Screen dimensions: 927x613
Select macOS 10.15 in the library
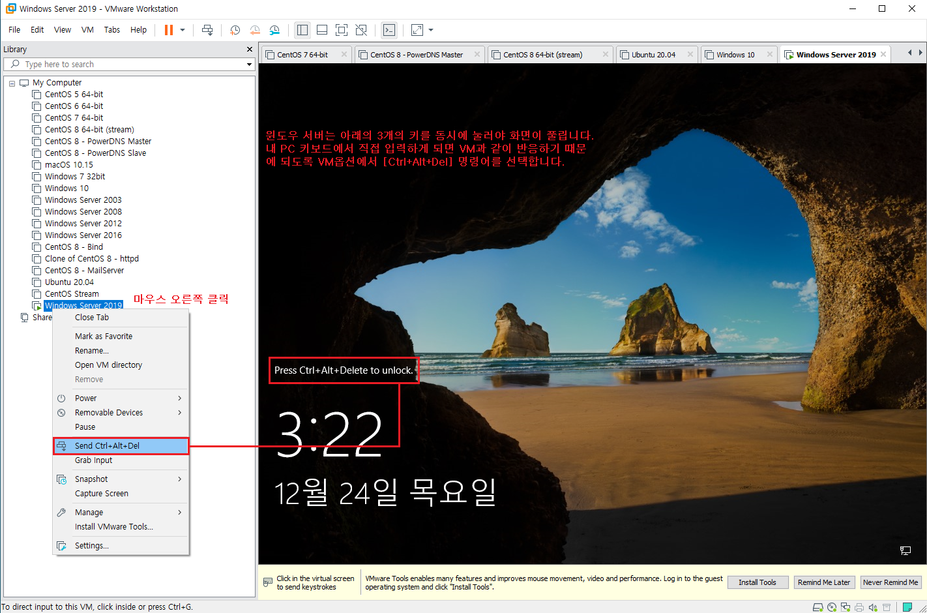pos(68,165)
